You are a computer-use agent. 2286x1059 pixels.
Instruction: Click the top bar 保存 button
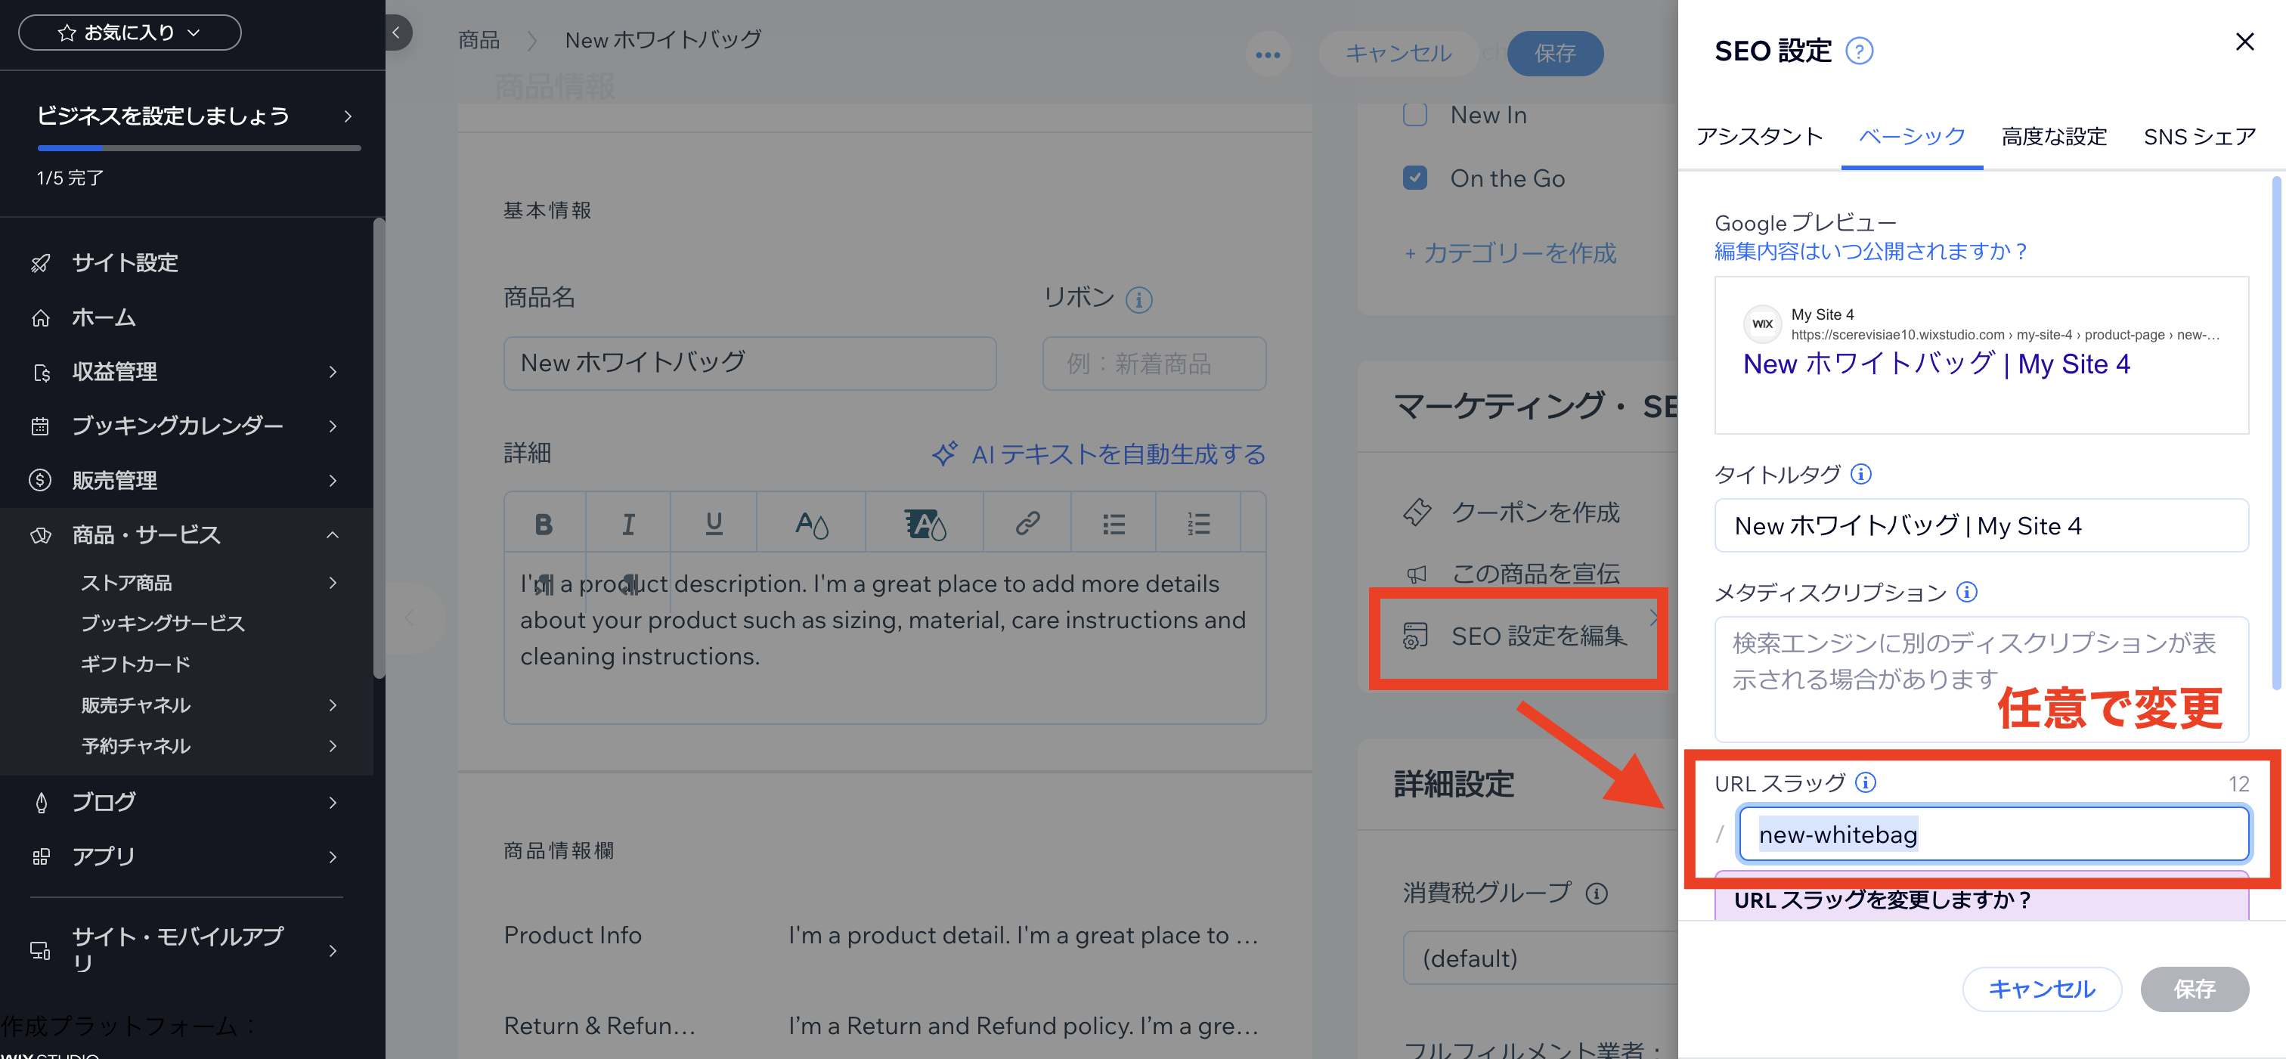tap(1555, 53)
